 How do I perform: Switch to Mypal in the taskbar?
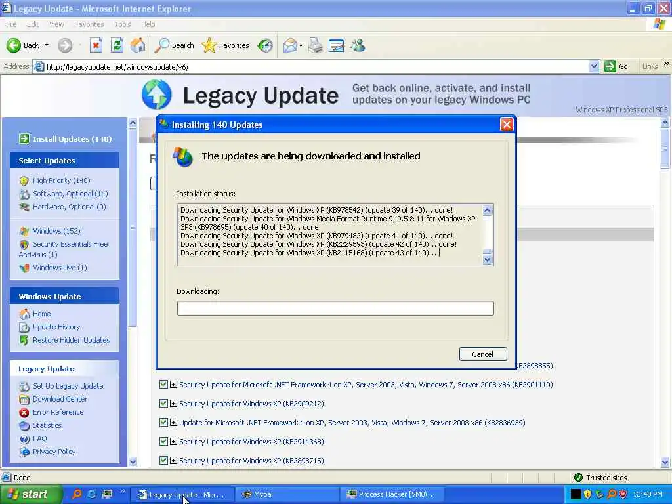[x=287, y=494]
